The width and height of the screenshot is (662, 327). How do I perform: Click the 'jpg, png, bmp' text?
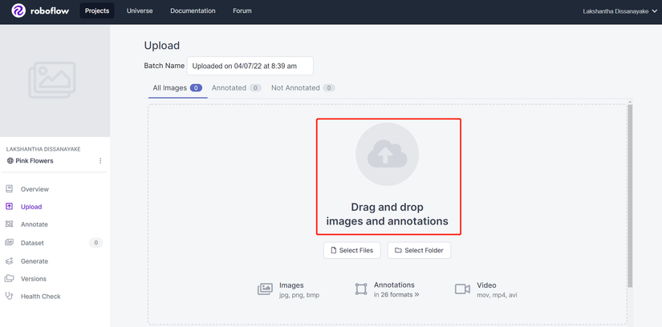point(299,295)
